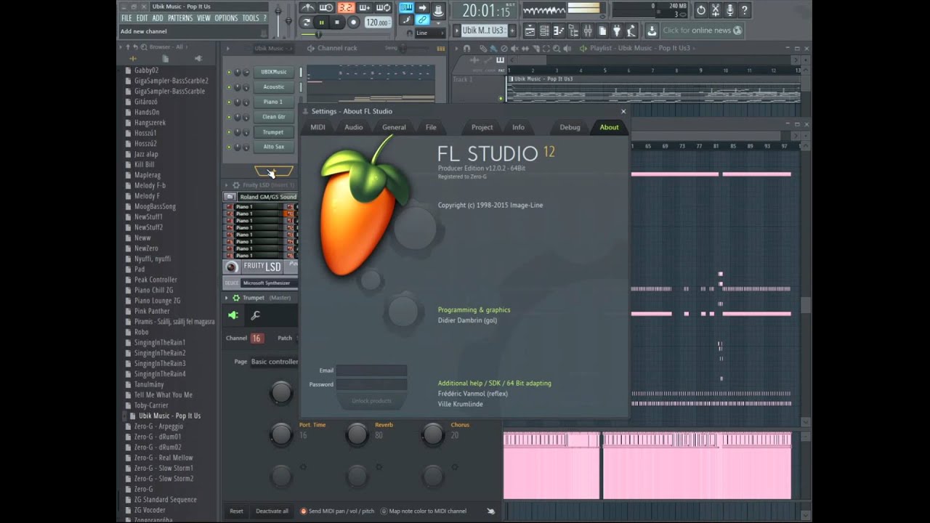930x523 pixels.
Task: Click the overdub/blend recording icon
Action: 365,8
